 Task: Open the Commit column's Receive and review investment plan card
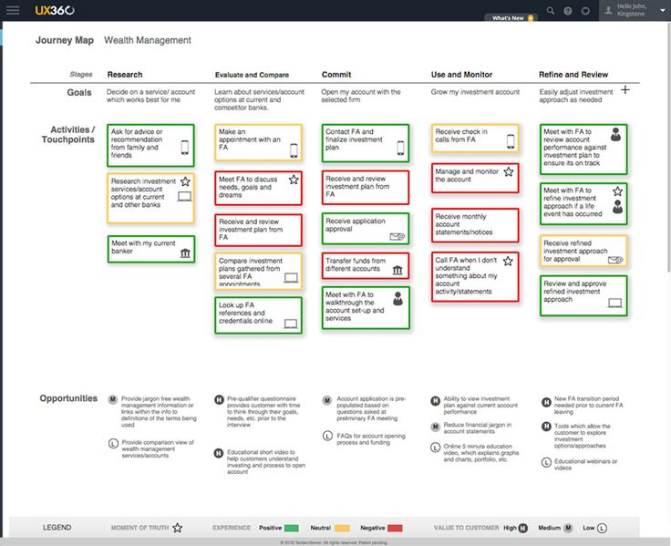[x=365, y=188]
